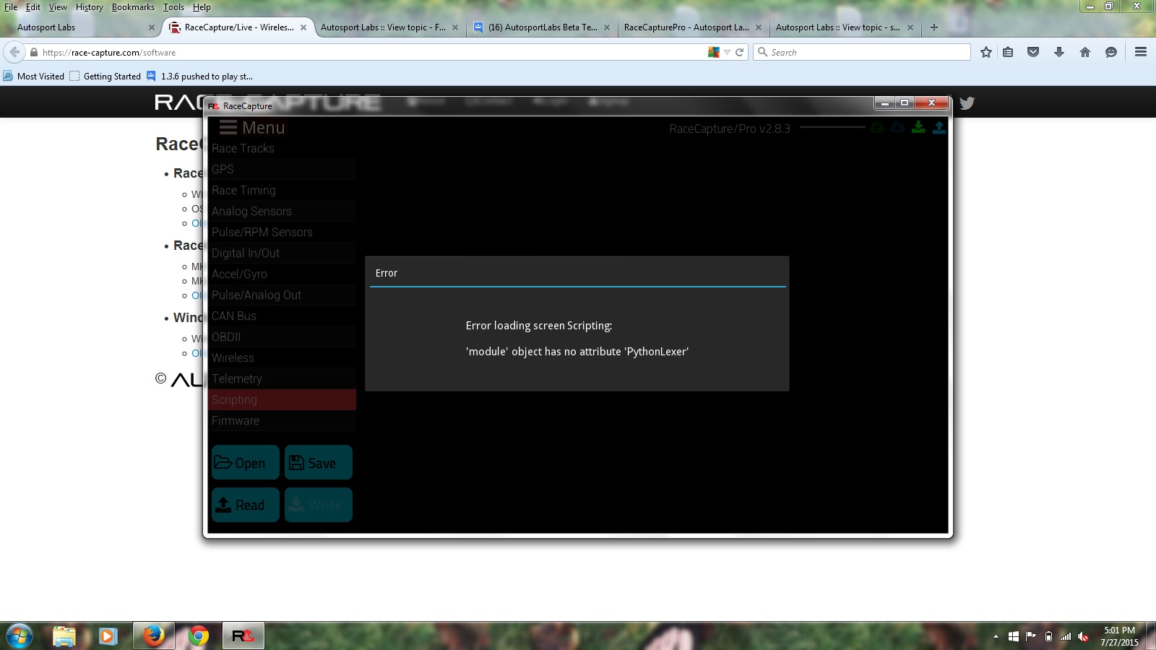This screenshot has height=650, width=1156.
Task: Open the address bar history dropdown arrow
Action: pos(728,52)
